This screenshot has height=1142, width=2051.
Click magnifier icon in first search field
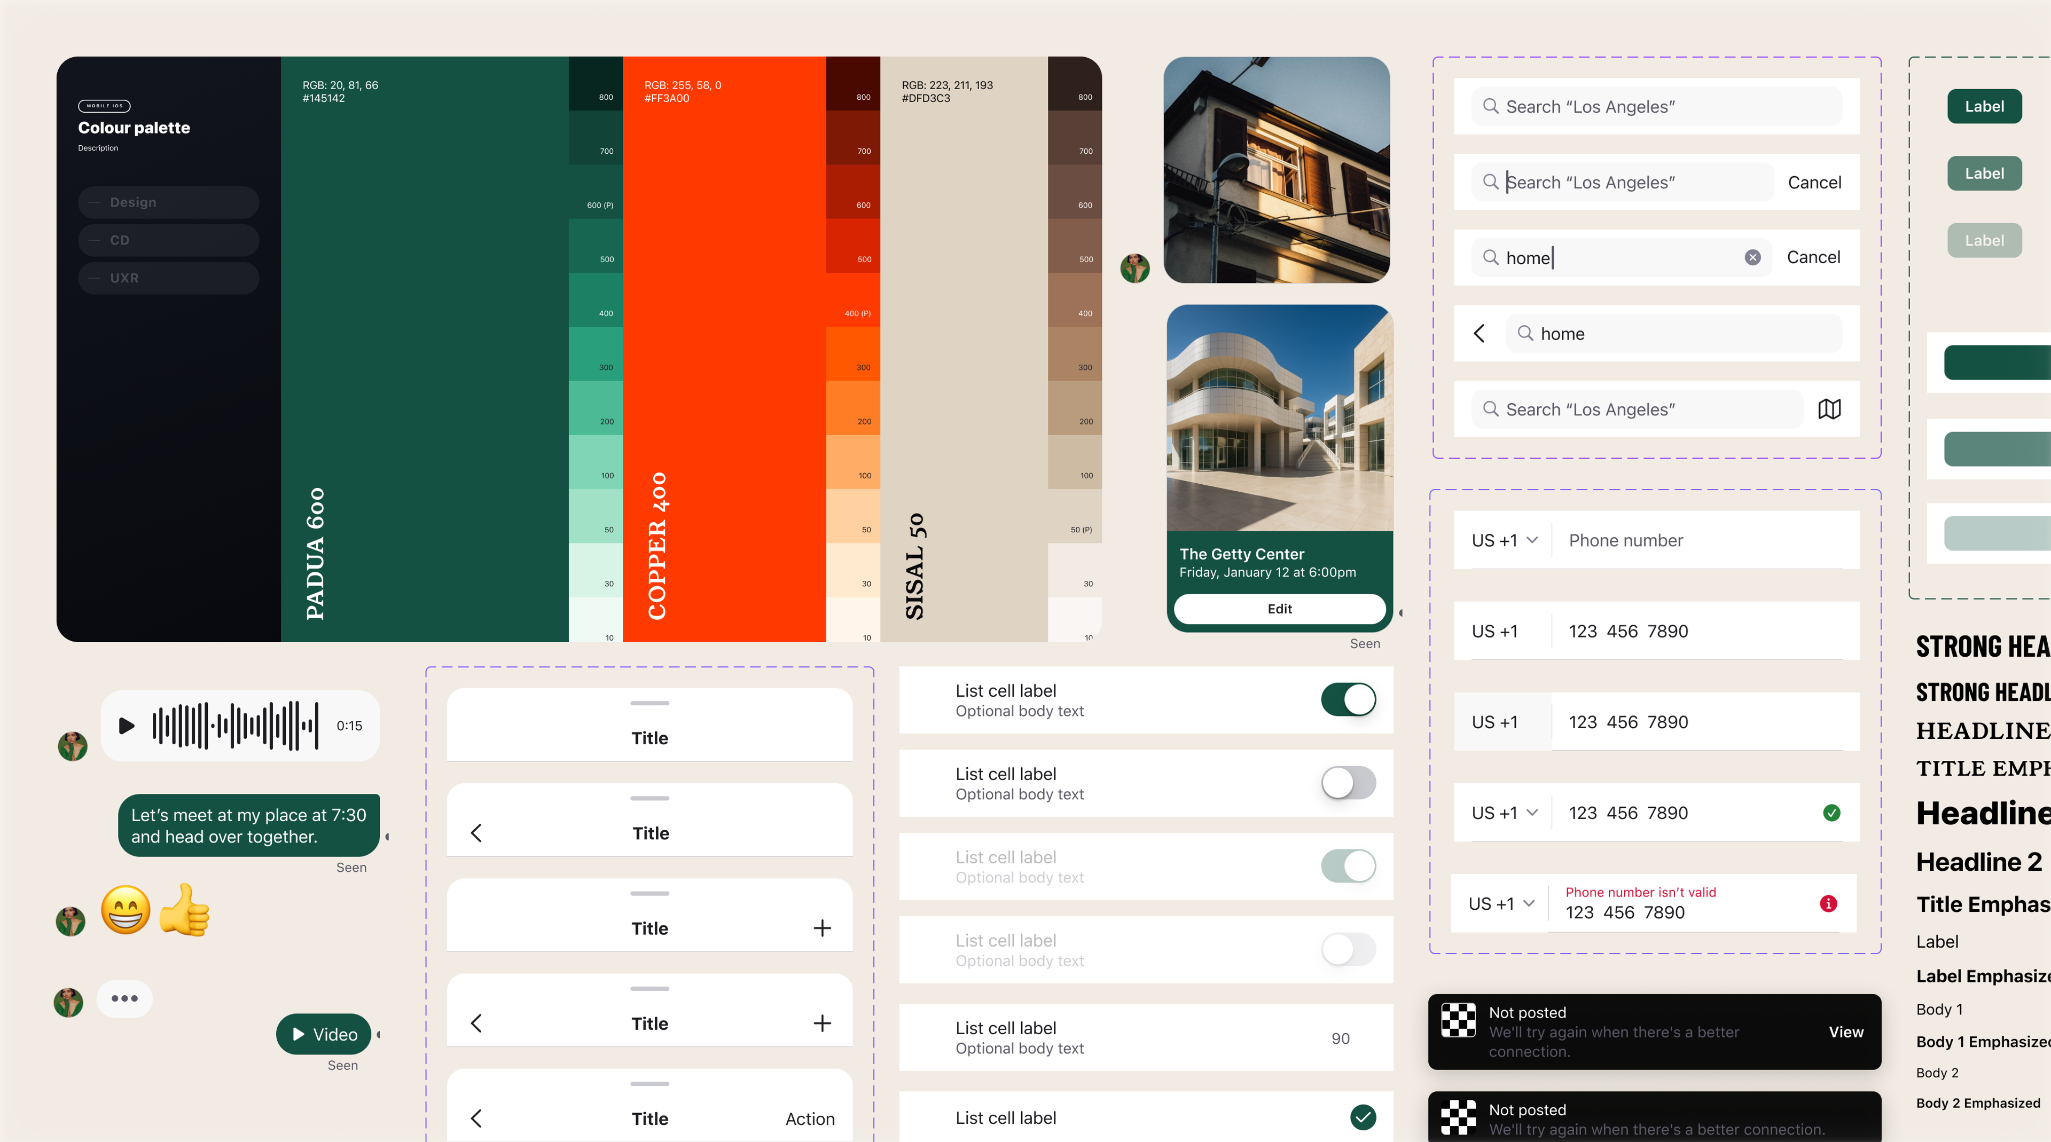(1491, 106)
